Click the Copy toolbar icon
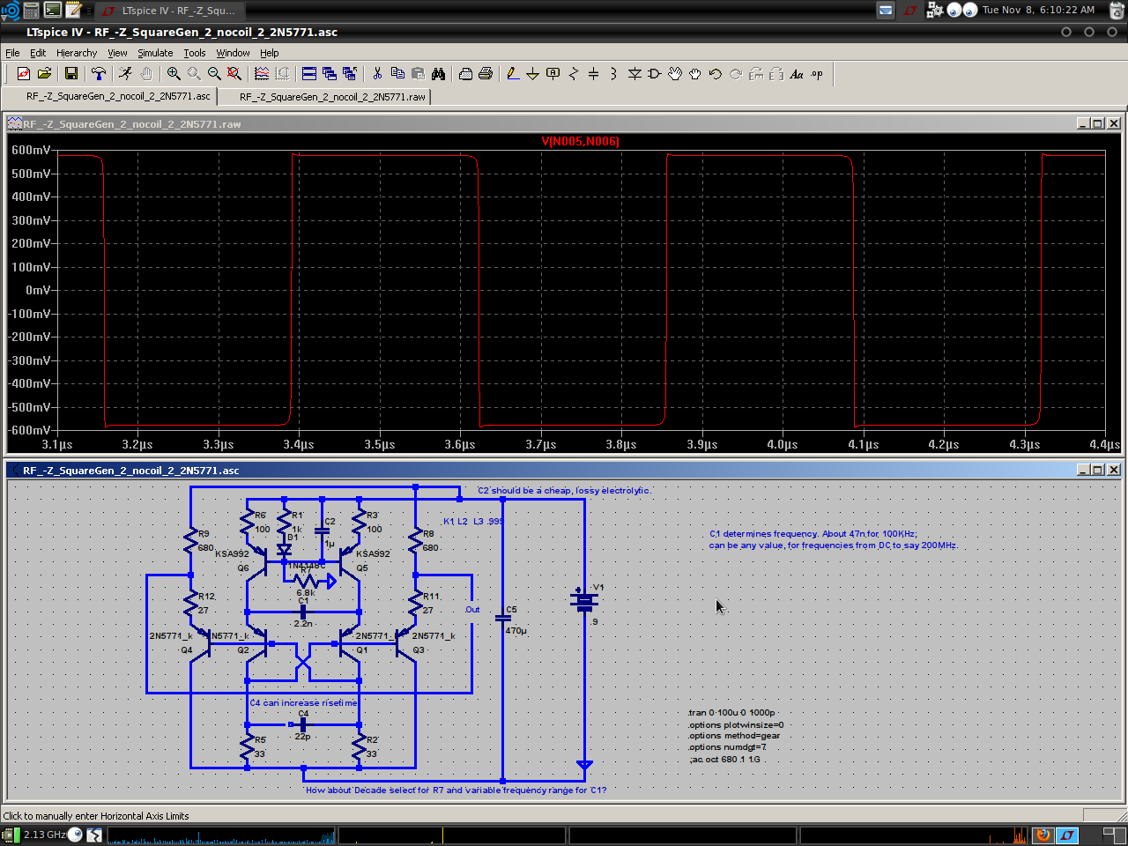Image resolution: width=1128 pixels, height=846 pixels. point(397,74)
